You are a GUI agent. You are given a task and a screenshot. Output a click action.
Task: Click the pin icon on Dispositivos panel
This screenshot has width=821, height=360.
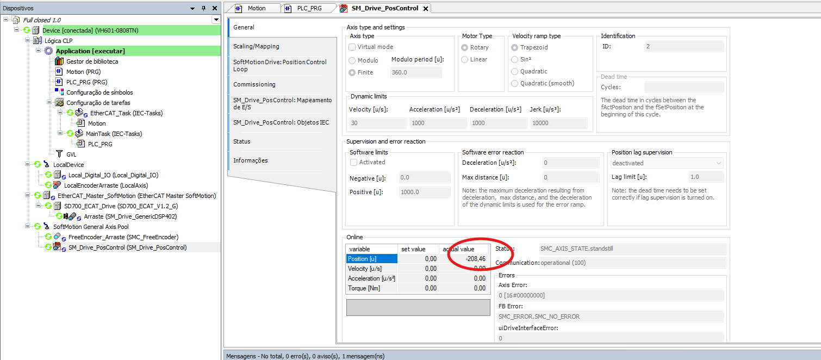pos(203,8)
